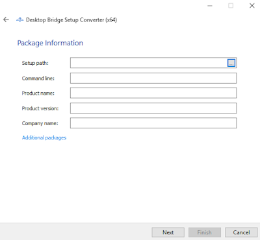260x240 pixels.
Task: Select the Product name text box
Action: click(153, 93)
